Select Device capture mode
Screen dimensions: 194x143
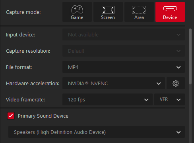pos(170,12)
